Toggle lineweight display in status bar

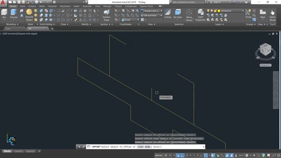pos(213,155)
